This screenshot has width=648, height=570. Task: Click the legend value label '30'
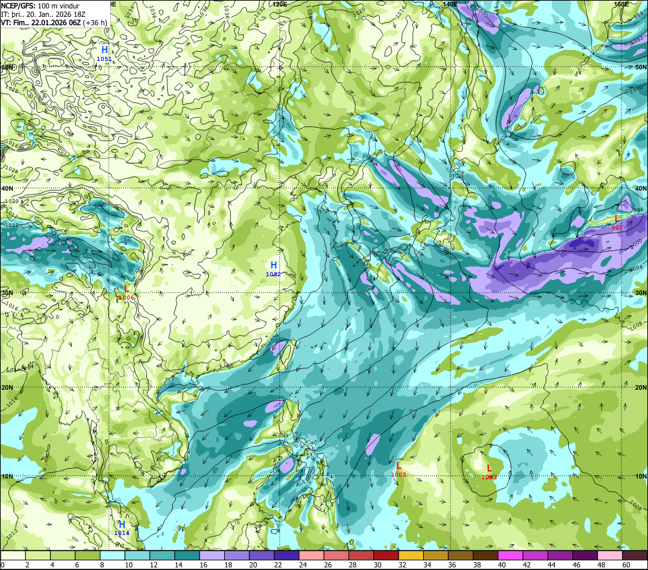tap(377, 565)
